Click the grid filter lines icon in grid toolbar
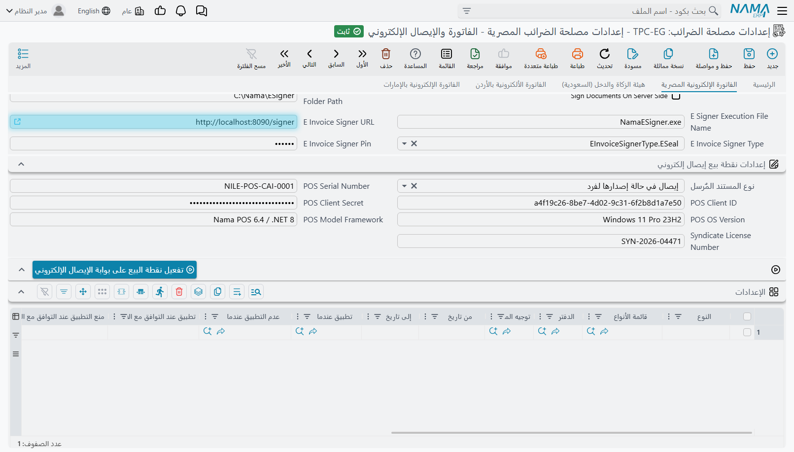Image resolution: width=794 pixels, height=452 pixels. point(64,292)
